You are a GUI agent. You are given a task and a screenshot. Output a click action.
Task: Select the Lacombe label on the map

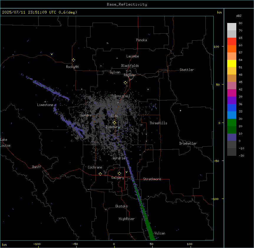(133, 56)
